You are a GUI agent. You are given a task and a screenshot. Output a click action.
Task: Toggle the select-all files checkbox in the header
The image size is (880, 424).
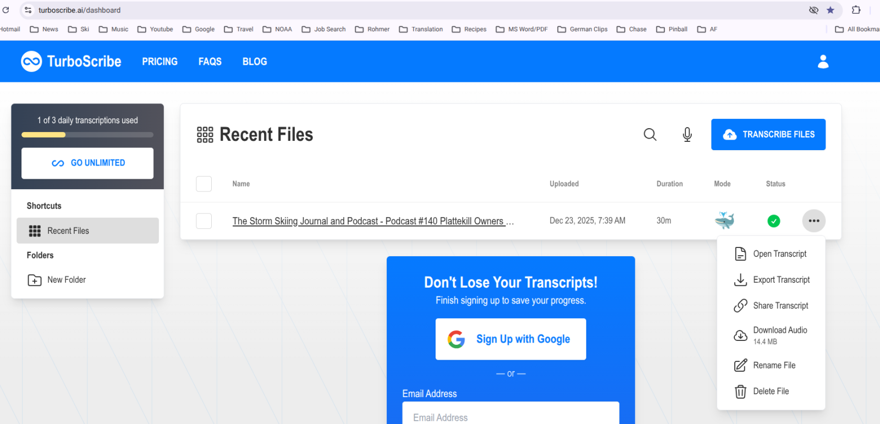coord(204,184)
